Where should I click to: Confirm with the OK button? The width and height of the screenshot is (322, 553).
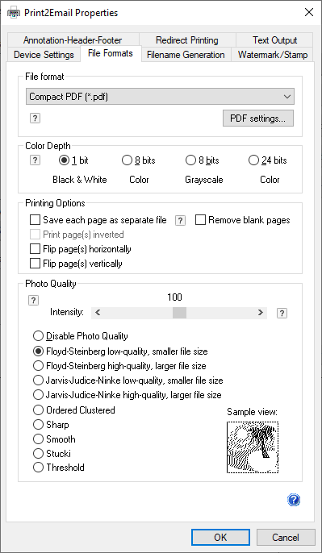click(220, 537)
